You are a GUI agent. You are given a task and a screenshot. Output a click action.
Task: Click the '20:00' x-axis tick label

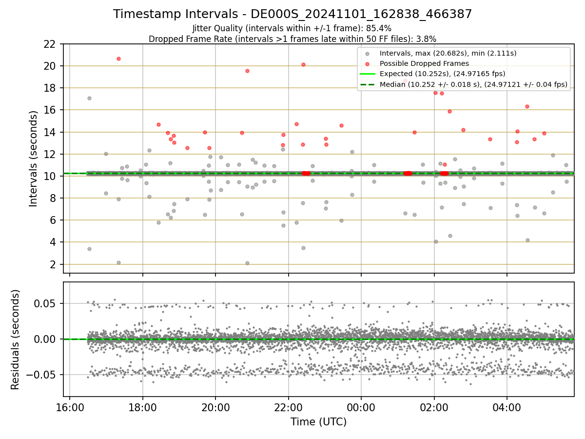click(215, 407)
